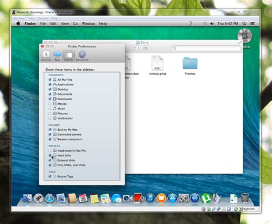Viewport: 272px width, 224px height.
Task: Switch to General preferences tab
Action: coord(46,56)
